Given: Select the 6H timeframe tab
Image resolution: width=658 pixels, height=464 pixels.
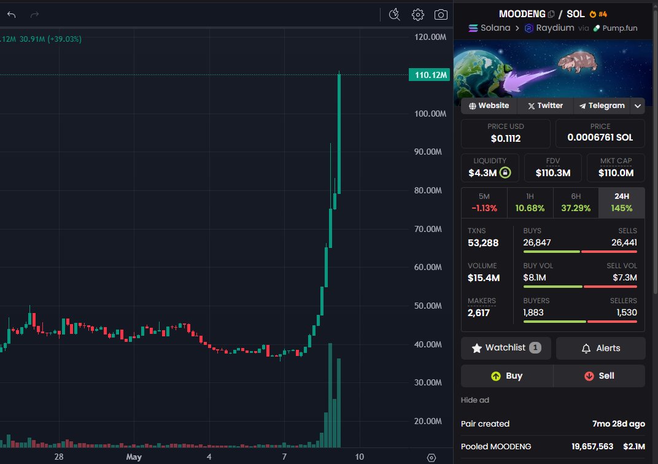Looking at the screenshot, I should point(576,203).
